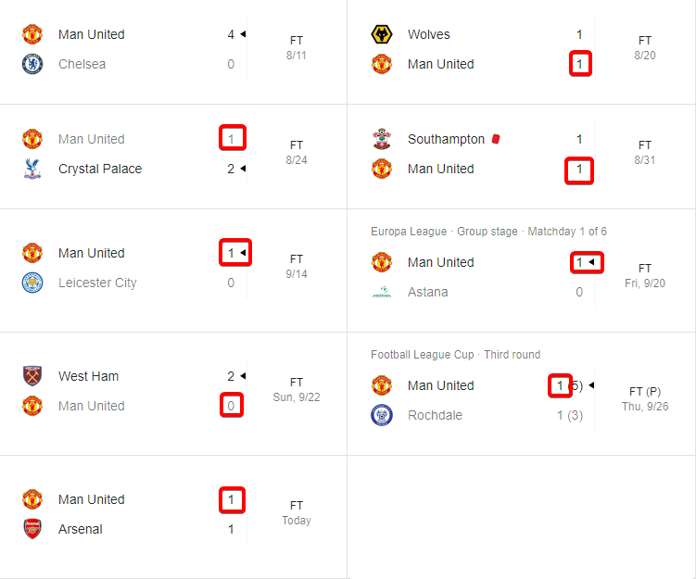Screen dimensions: 696x579
Task: Click Southampton's red card indicator
Action: point(496,139)
